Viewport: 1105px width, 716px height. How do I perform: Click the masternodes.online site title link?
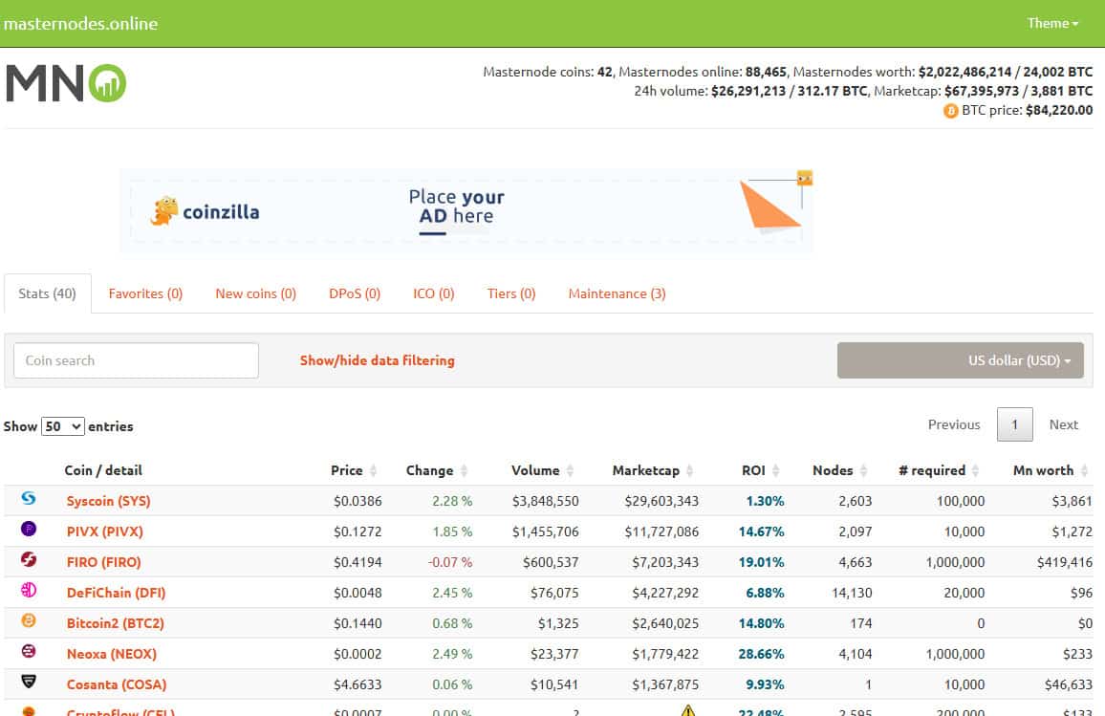(80, 23)
